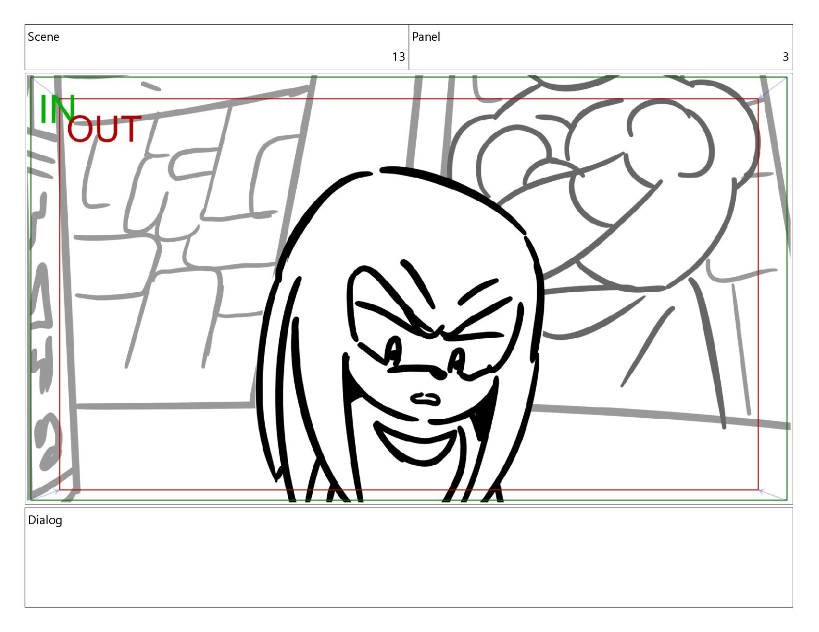Click the panel number 3
This screenshot has height=632, width=819.
(x=785, y=57)
